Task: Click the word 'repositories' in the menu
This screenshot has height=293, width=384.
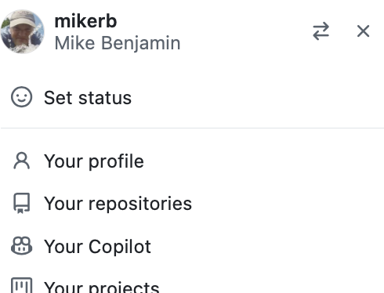Action: [x=140, y=204]
